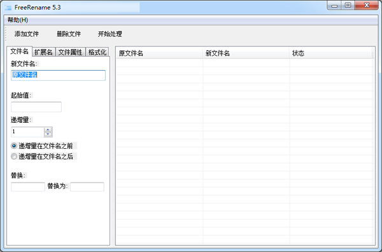Increase the 递增量 value with up arrow
Image resolution: width=382 pixels, height=252 pixels.
pyautogui.click(x=48, y=130)
